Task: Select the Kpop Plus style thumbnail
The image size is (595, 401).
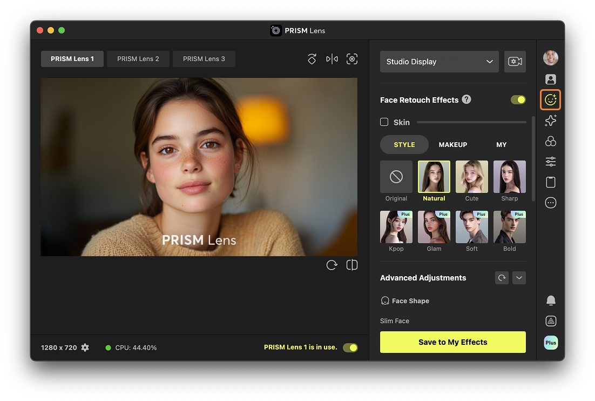Action: point(396,227)
